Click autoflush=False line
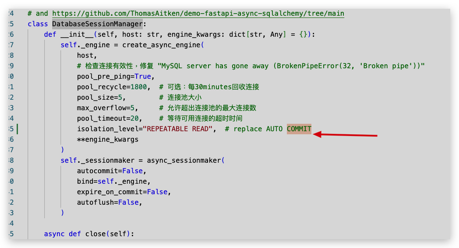 (109, 203)
